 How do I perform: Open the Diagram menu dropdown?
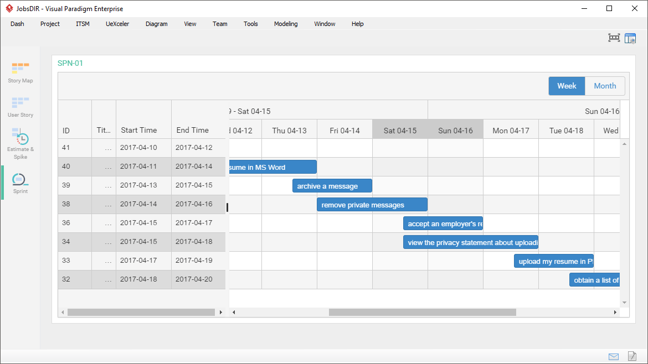(x=156, y=24)
